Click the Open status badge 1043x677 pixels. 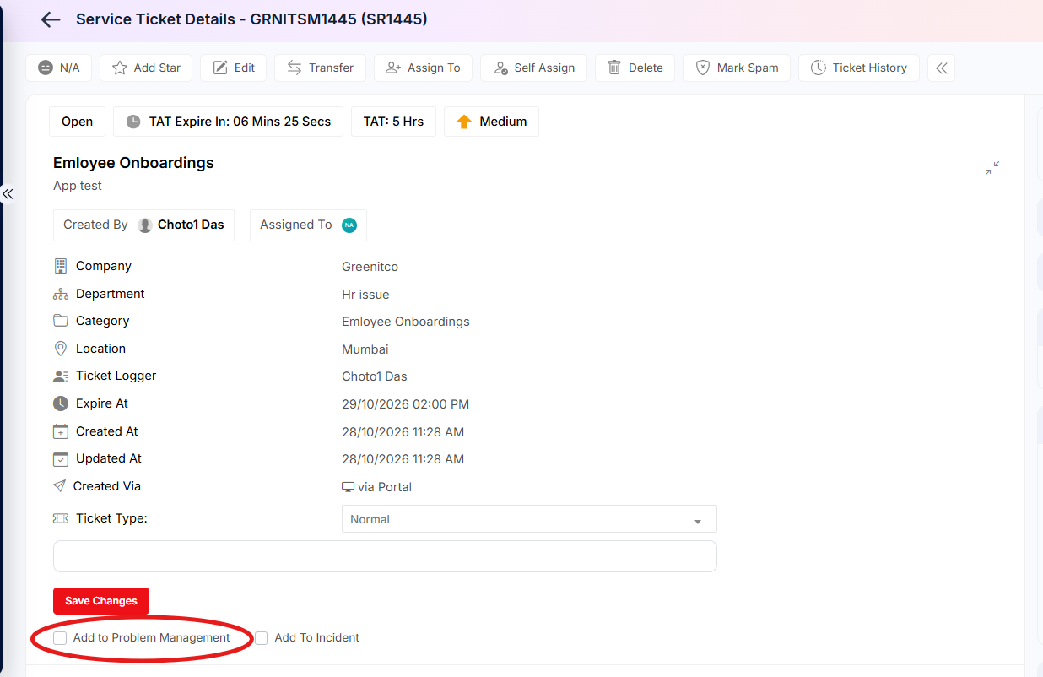(x=77, y=122)
